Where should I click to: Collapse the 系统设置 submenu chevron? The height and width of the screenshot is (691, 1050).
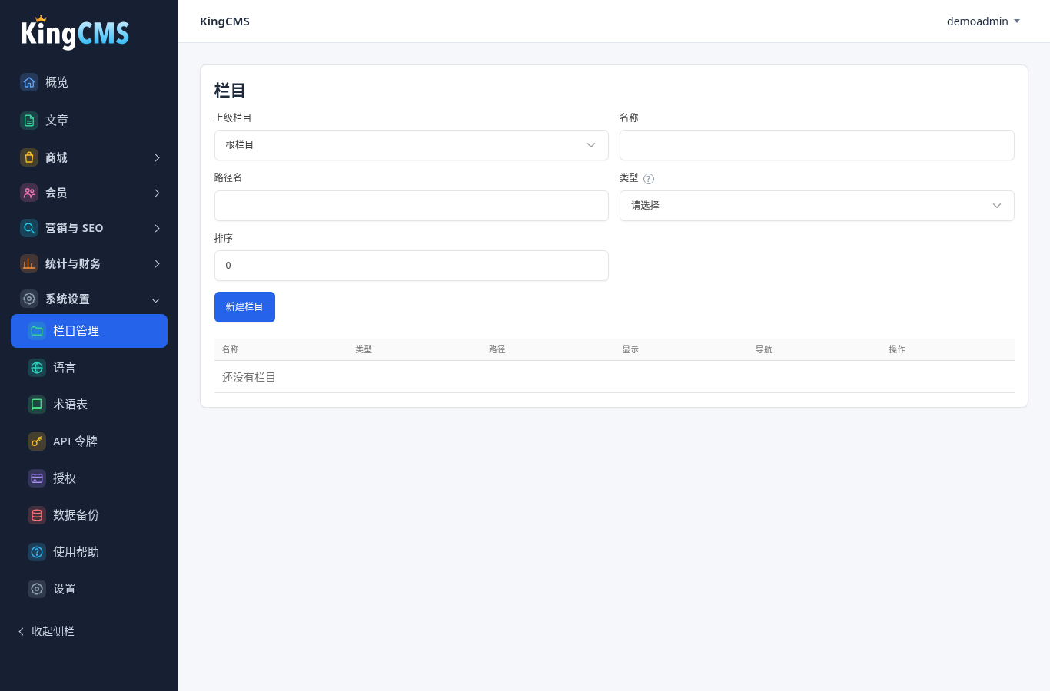(156, 300)
